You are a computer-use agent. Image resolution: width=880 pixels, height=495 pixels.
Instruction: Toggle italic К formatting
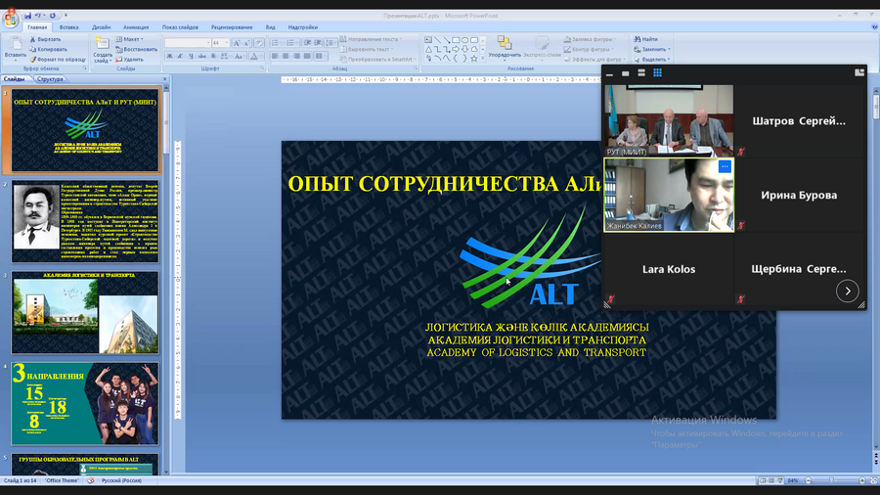point(180,56)
